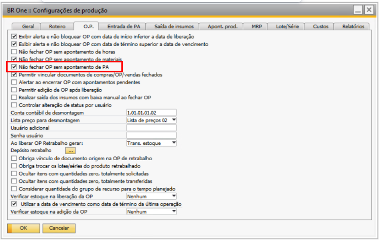The image size is (379, 240).
Task: Uncheck 'Não fechar OP sem apontamento de PA'
Action: [x=14, y=67]
